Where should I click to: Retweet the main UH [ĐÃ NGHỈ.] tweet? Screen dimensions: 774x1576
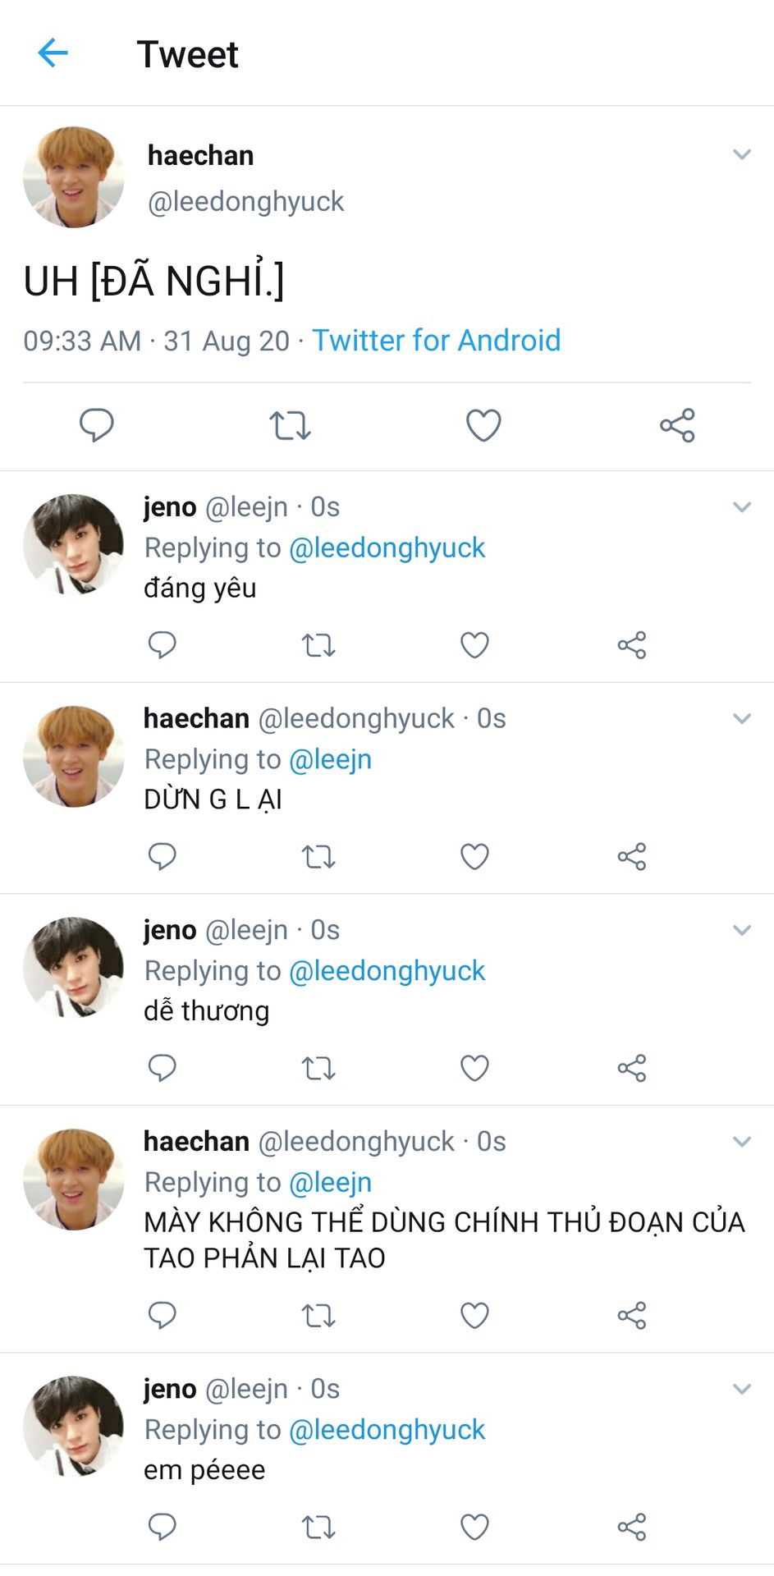[x=291, y=425]
